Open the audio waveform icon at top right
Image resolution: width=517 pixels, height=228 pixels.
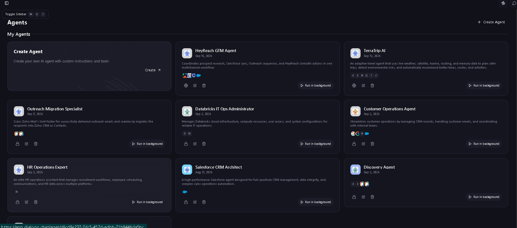503,3
